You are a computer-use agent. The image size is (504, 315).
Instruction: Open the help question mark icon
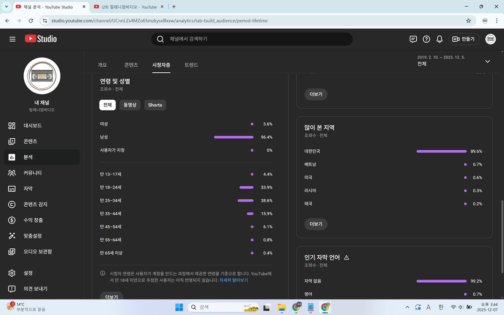426,39
